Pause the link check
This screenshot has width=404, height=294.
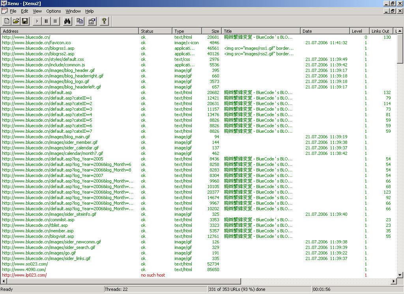tap(46, 21)
